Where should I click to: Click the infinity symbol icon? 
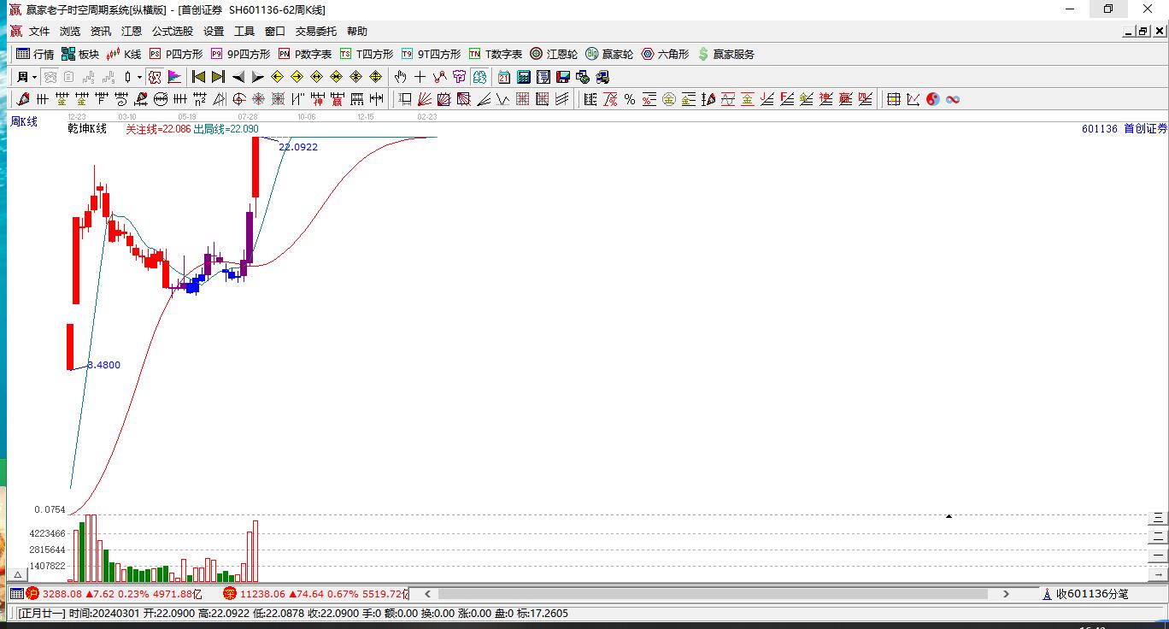[x=953, y=99]
